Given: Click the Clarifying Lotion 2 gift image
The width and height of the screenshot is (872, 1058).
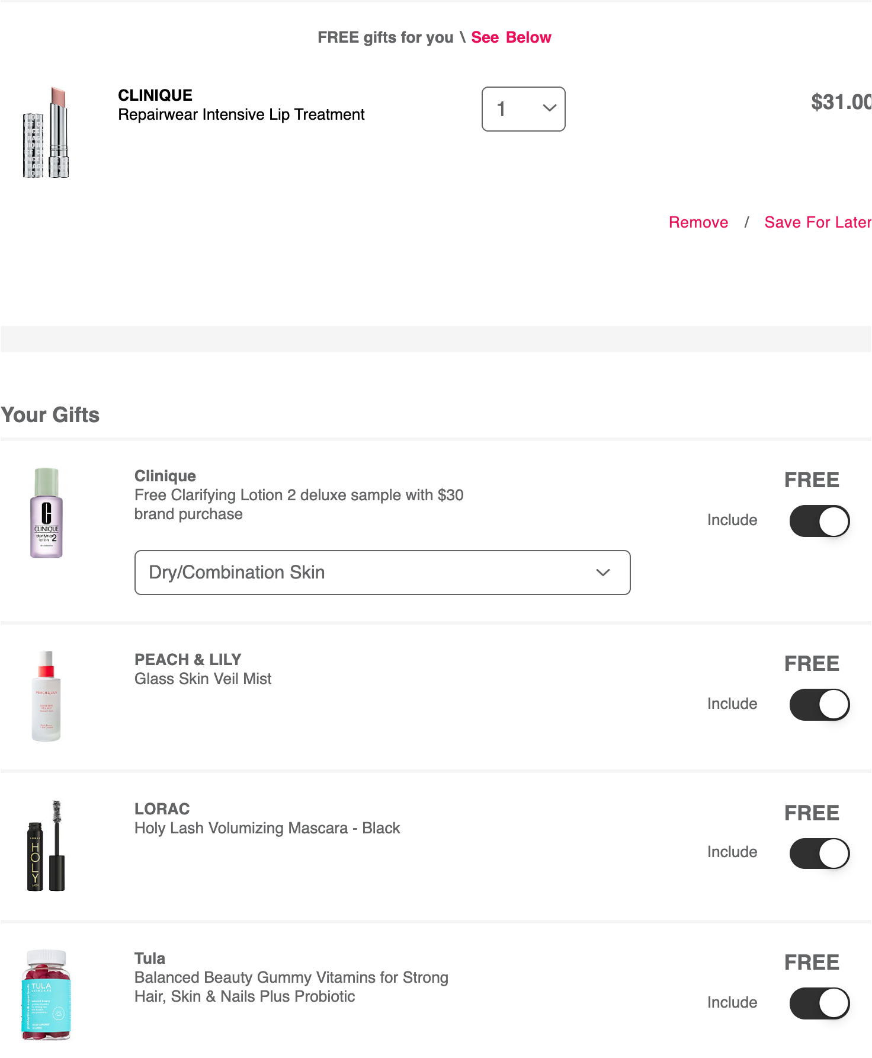Looking at the screenshot, I should (x=46, y=513).
